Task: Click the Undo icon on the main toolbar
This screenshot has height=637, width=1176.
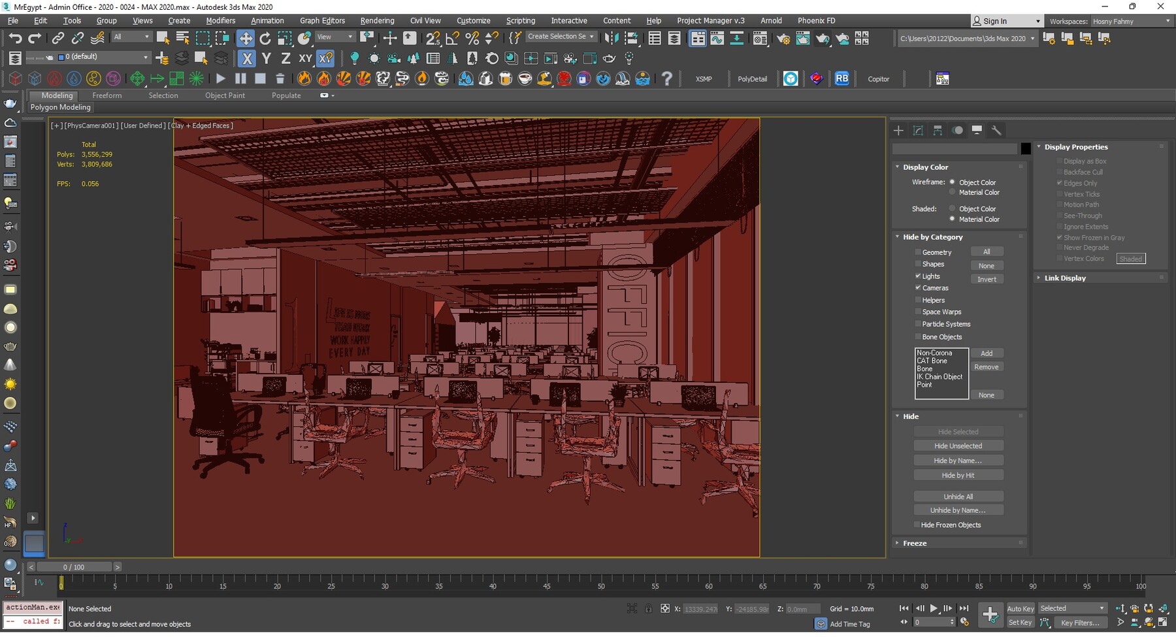Action: tap(16, 37)
